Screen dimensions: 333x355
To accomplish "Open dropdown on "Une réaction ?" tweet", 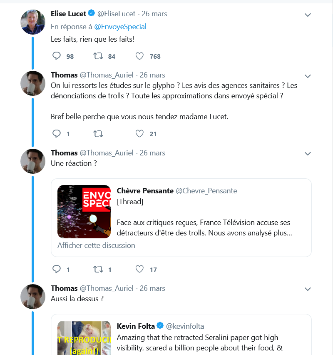I will click(308, 154).
